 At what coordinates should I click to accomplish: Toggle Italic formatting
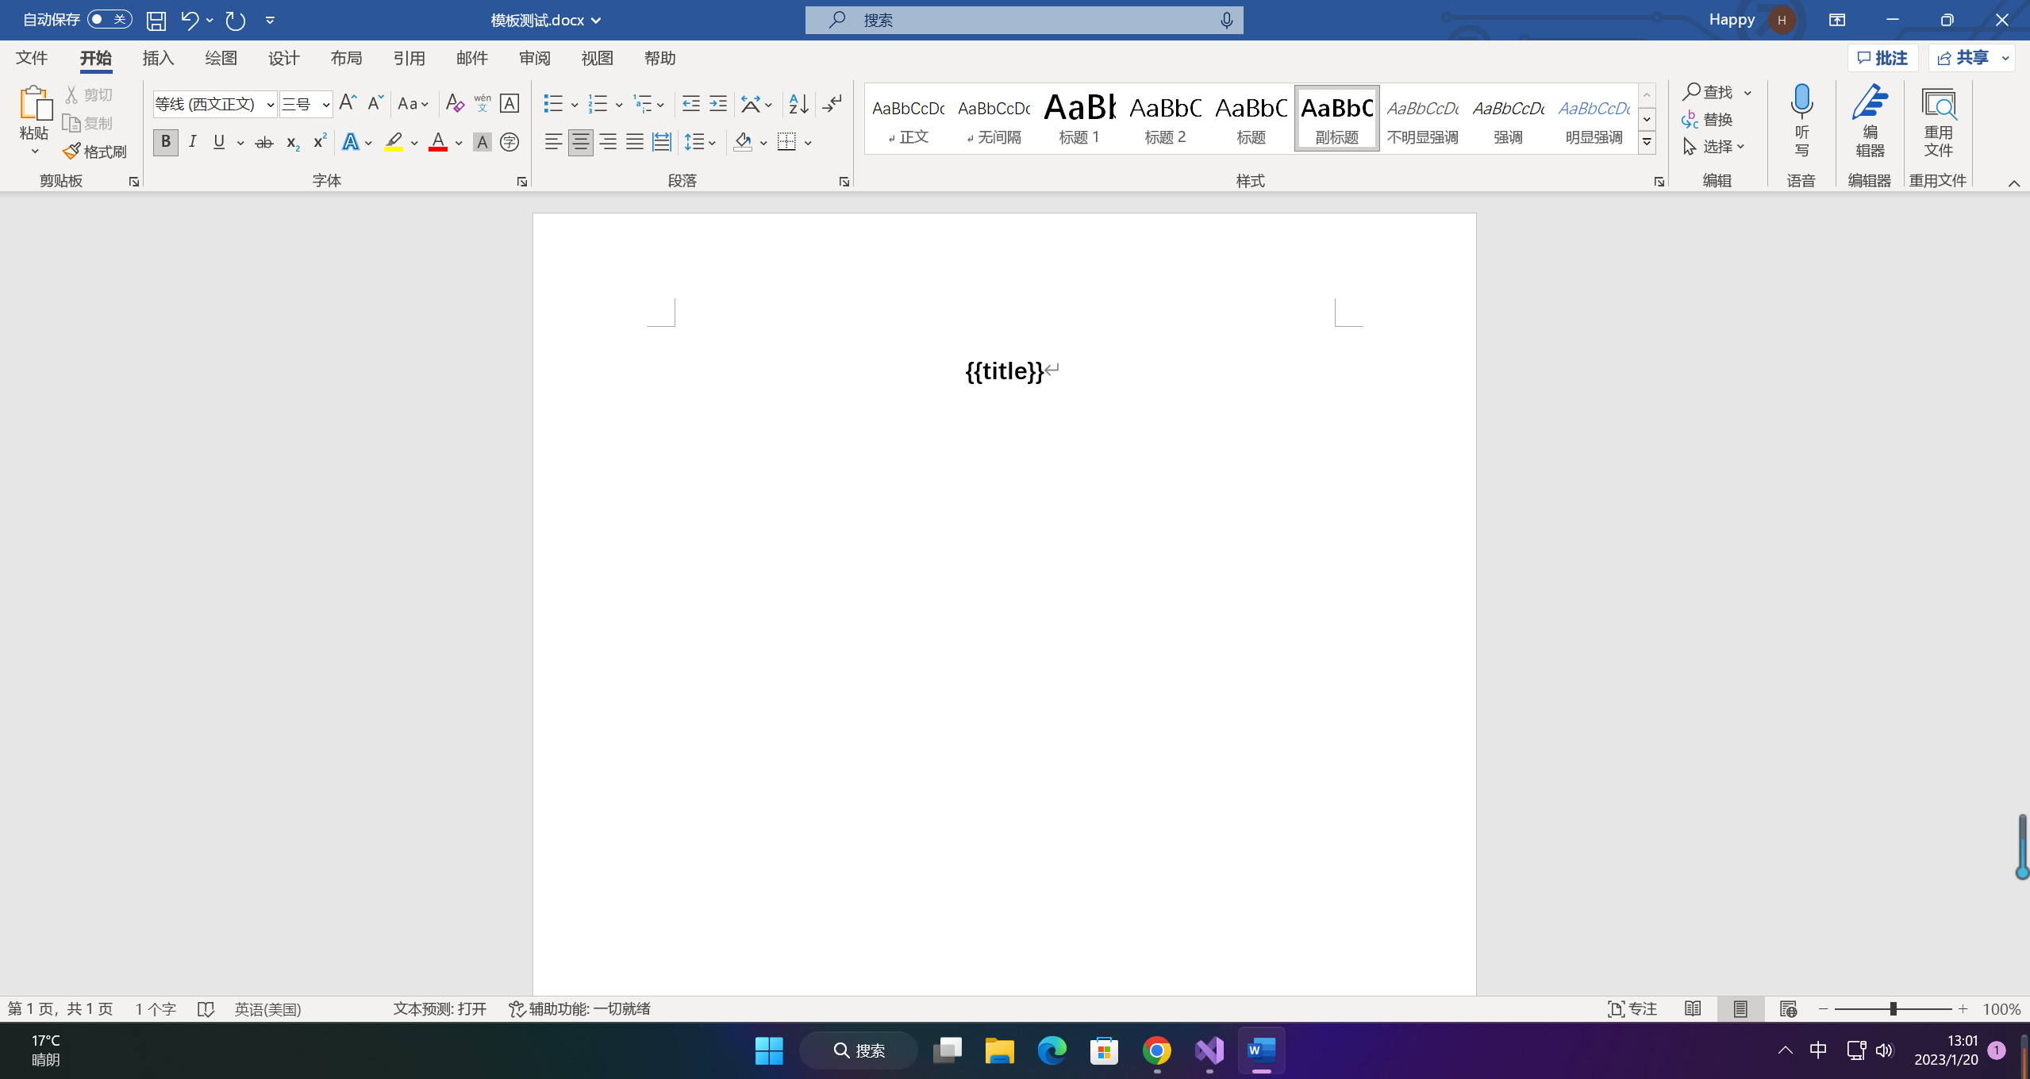pos(192,142)
